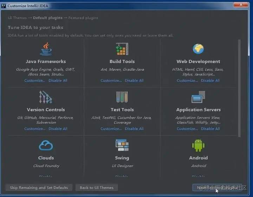The image size is (253, 197).
Task: Click the Tune IDEA to your tasks title
Action: 35,27
